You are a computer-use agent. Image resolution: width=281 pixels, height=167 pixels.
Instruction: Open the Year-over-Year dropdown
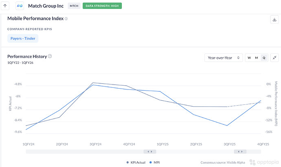pos(224,58)
